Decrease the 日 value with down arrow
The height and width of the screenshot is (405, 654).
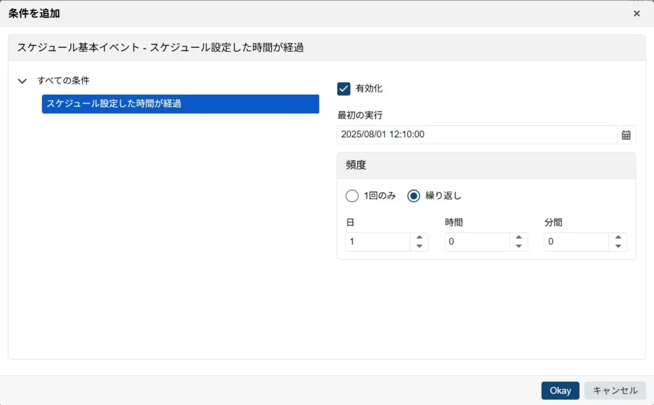point(419,247)
